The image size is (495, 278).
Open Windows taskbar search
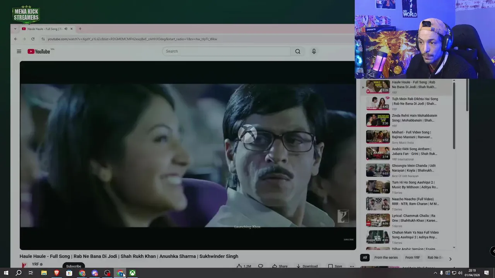click(x=18, y=273)
